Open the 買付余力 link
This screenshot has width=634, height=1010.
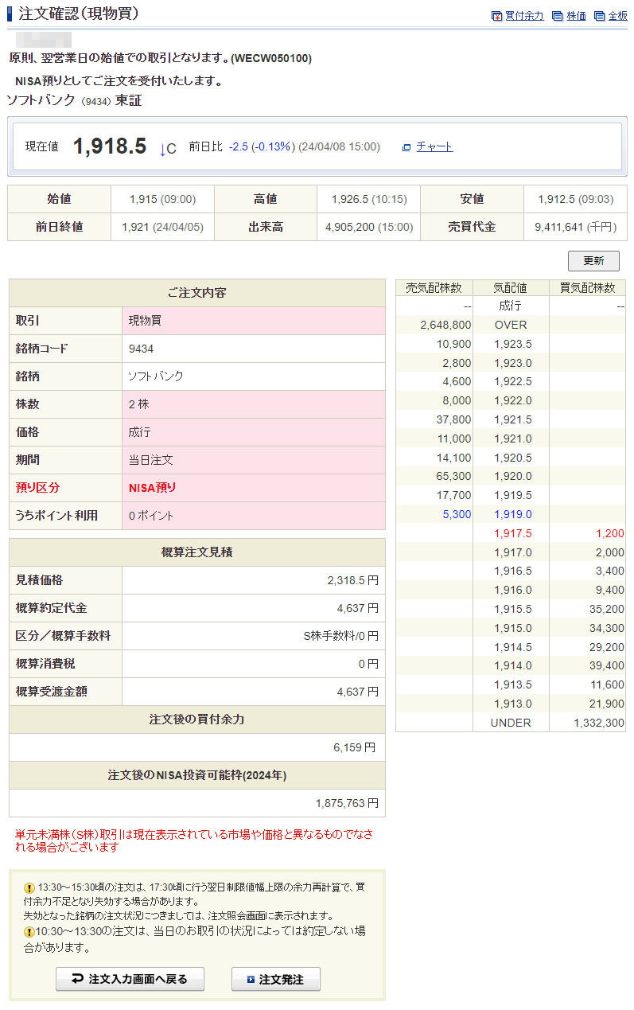(x=524, y=16)
